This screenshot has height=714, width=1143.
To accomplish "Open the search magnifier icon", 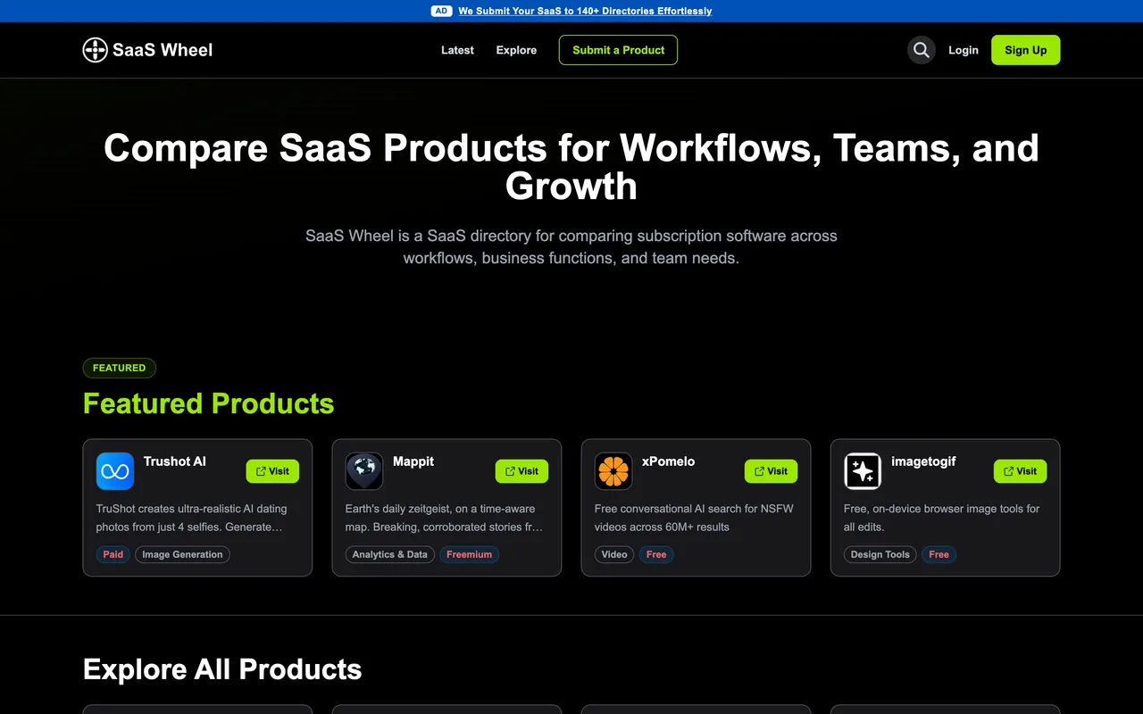I will [922, 50].
